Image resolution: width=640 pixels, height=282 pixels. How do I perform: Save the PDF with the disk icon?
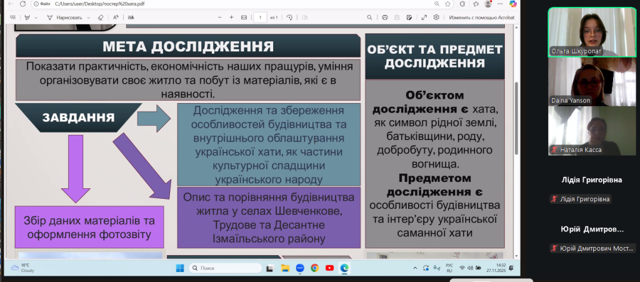pos(397,18)
